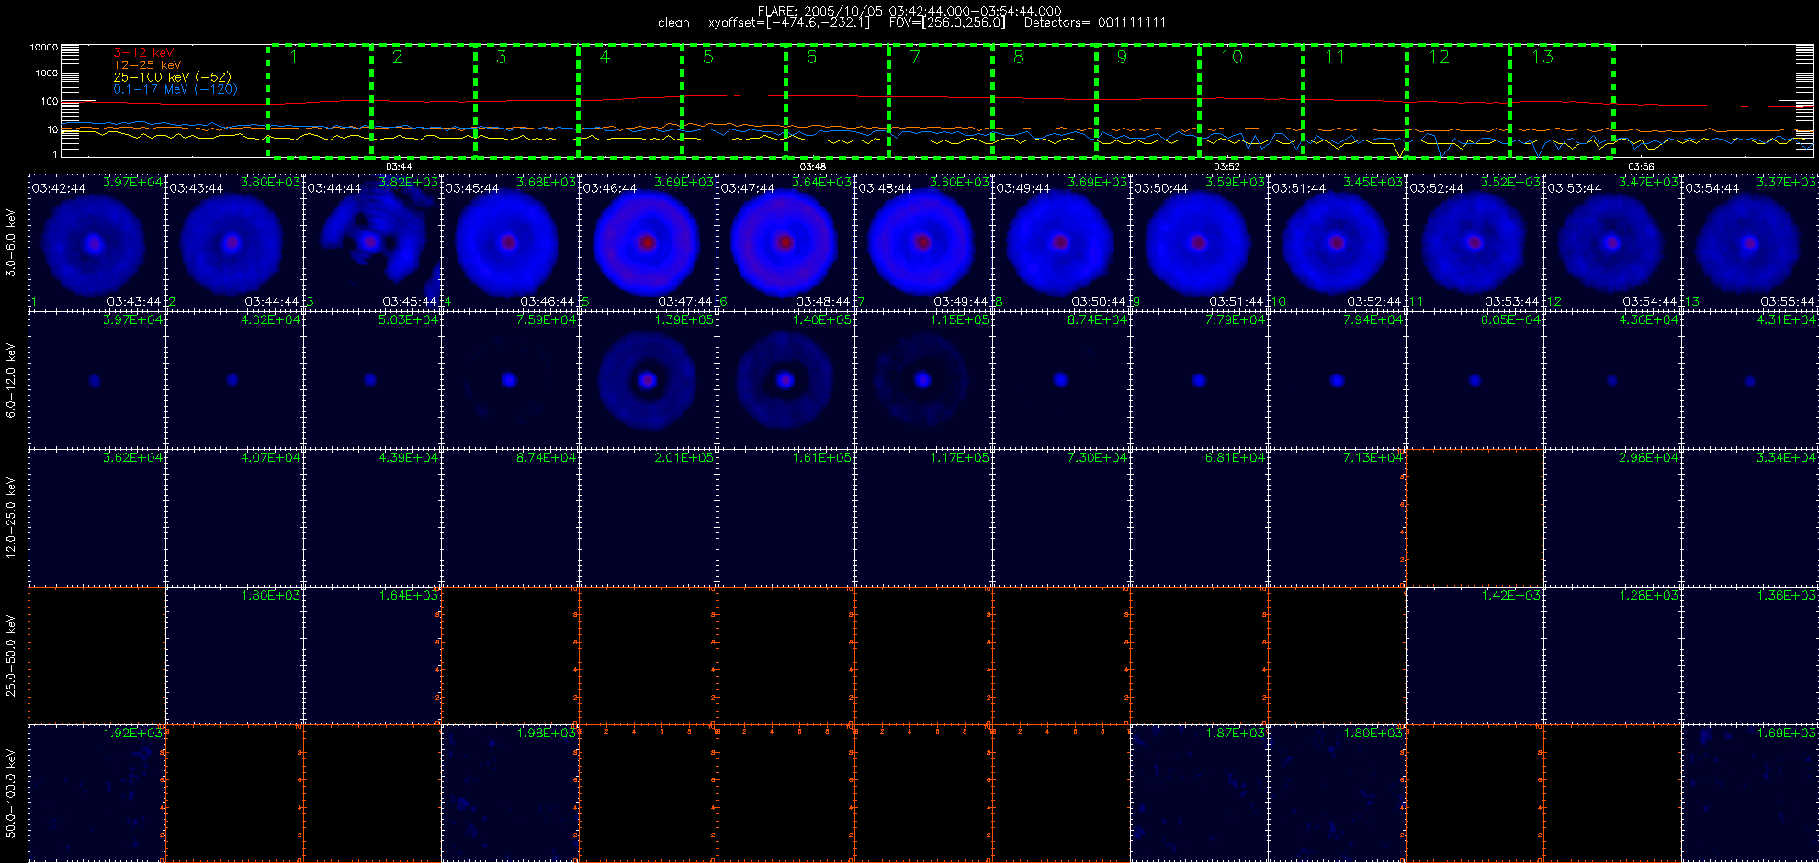
Task: Click the 12.0-25.0 keV row label
Action: 11,518
